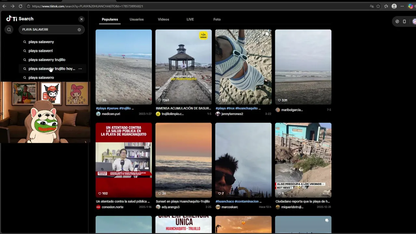Choose suggestion "playa salaverry trujillo hoy..."
Image resolution: width=416 pixels, height=234 pixels.
(x=52, y=69)
